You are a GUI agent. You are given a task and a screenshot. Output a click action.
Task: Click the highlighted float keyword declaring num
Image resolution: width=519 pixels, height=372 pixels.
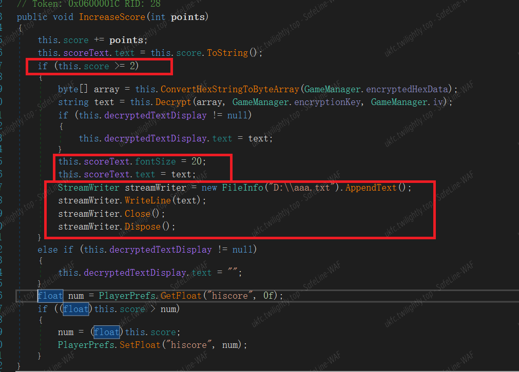pyautogui.click(x=50, y=296)
